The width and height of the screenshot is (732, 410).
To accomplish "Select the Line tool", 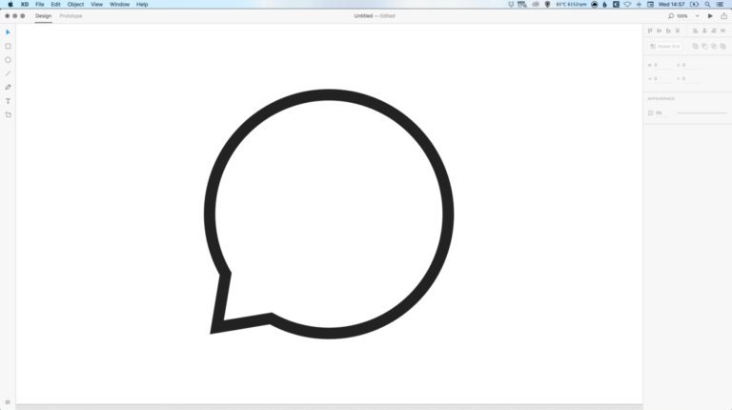I will click(x=8, y=73).
